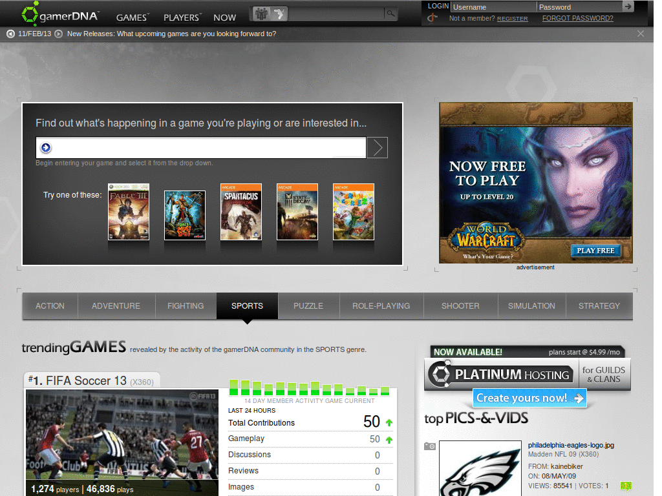
Task: Select the players search mode icon
Action: (261, 14)
